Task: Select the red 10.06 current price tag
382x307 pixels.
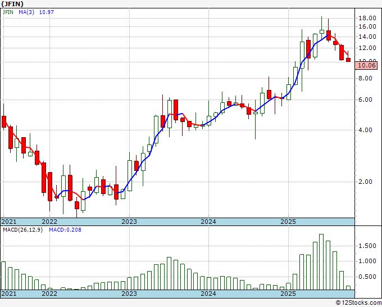Action: [366, 65]
